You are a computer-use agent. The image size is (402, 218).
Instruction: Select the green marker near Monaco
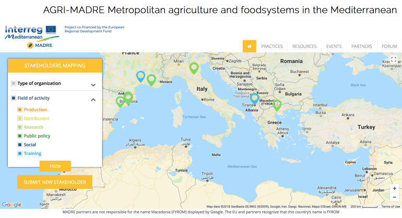[x=151, y=80]
